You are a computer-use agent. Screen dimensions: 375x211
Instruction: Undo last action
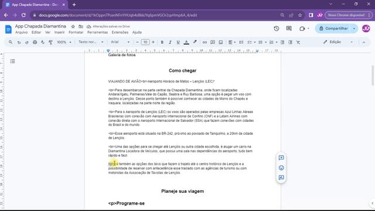click(x=19, y=42)
